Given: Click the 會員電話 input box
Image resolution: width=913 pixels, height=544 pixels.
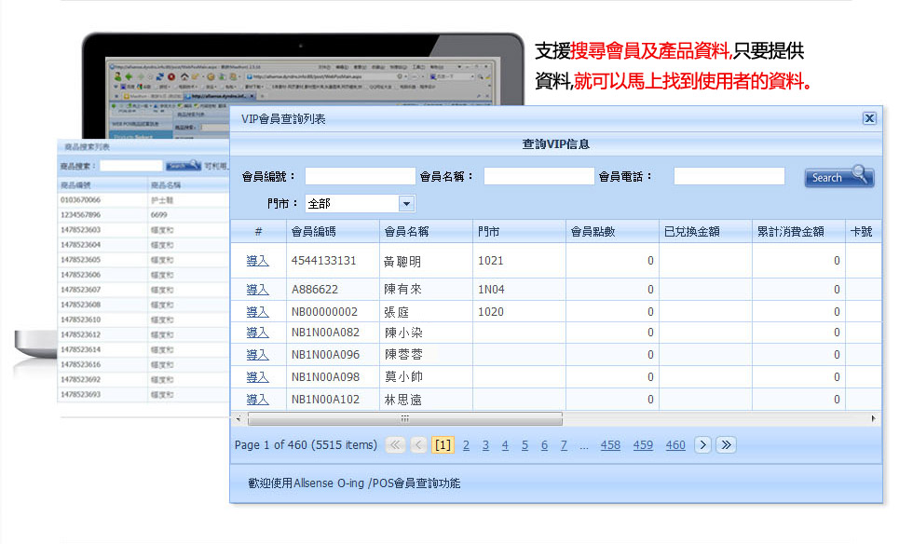Looking at the screenshot, I should (x=729, y=176).
